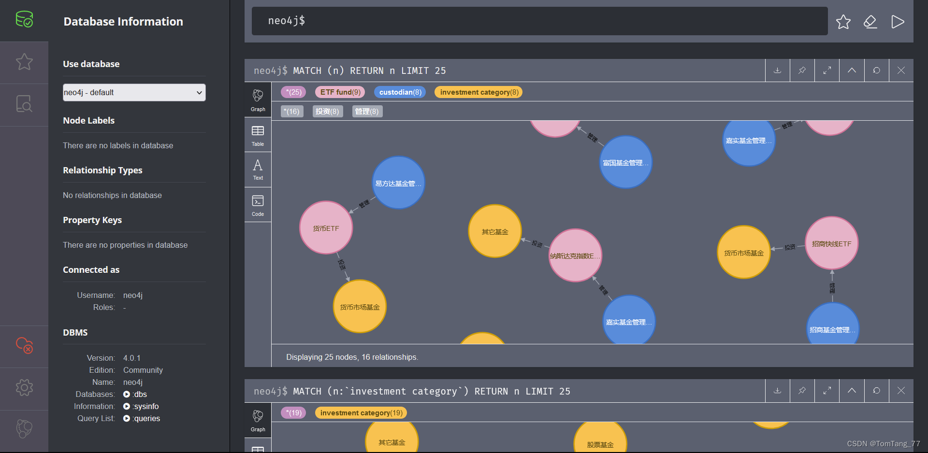Clear the editor using the eraser icon
This screenshot has width=928, height=453.
[x=870, y=21]
